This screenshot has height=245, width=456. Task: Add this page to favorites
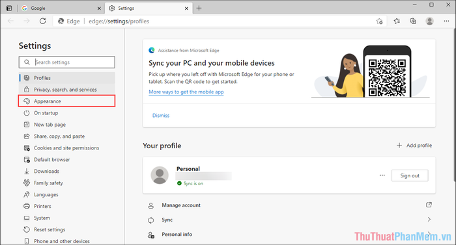(379, 21)
